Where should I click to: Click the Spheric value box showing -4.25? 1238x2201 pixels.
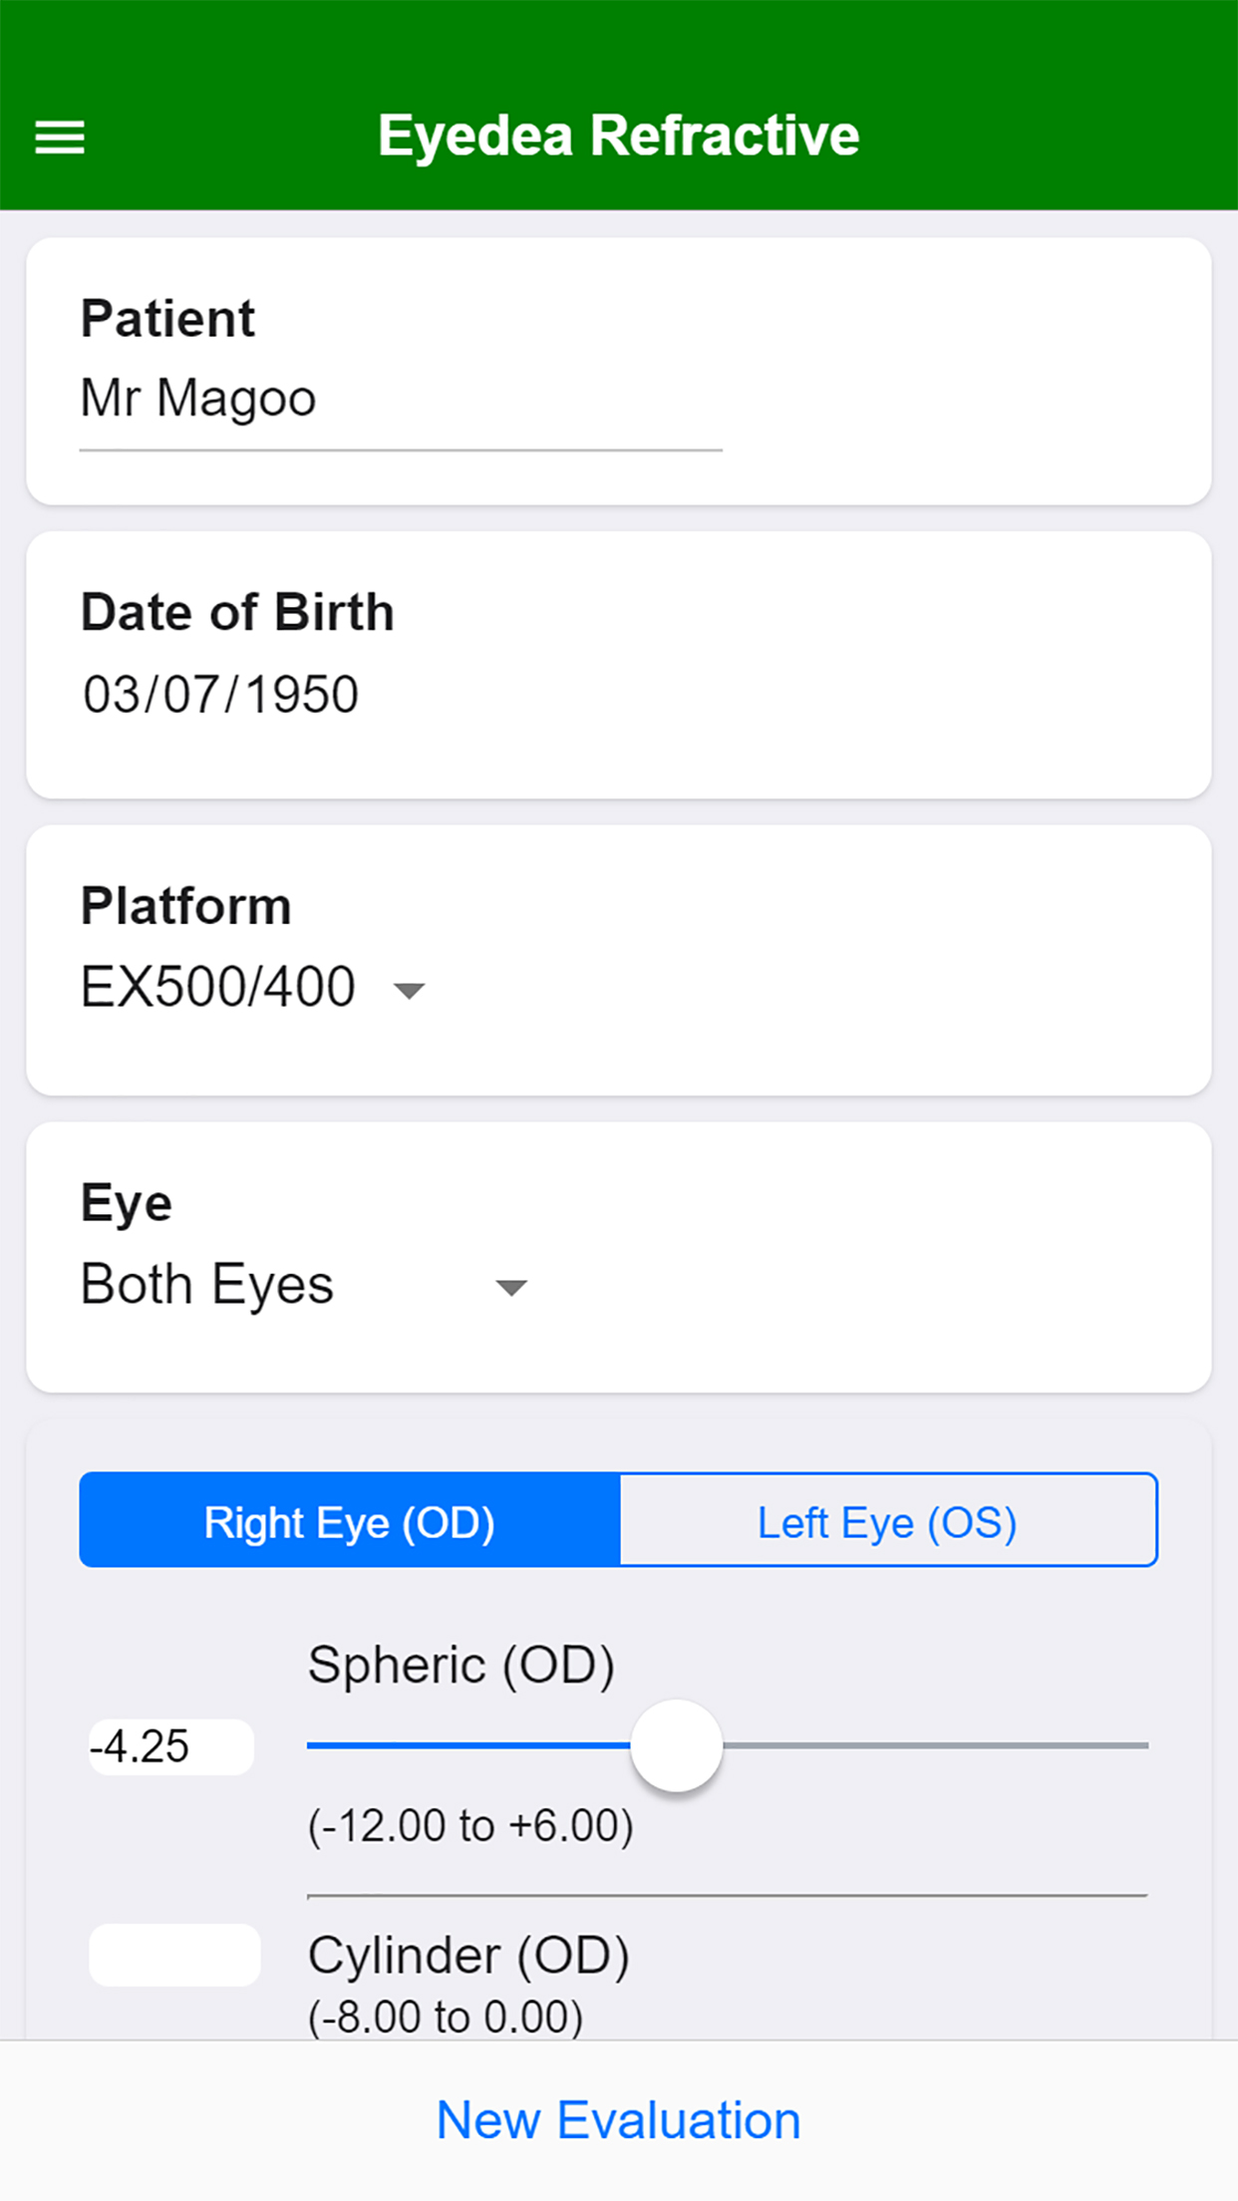(171, 1746)
